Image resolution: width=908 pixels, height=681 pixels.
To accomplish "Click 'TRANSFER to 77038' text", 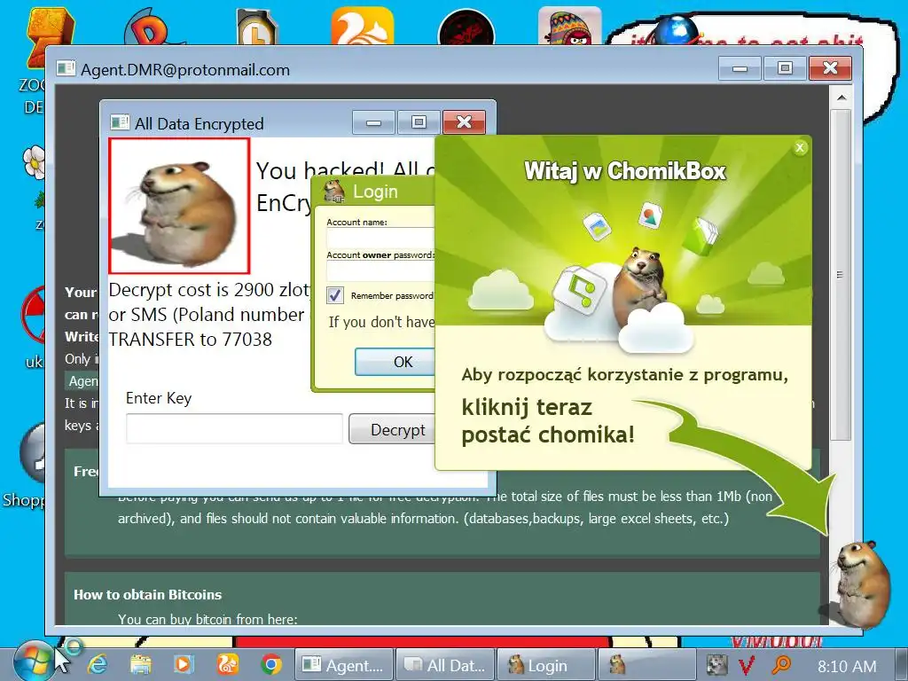I will 190,340.
